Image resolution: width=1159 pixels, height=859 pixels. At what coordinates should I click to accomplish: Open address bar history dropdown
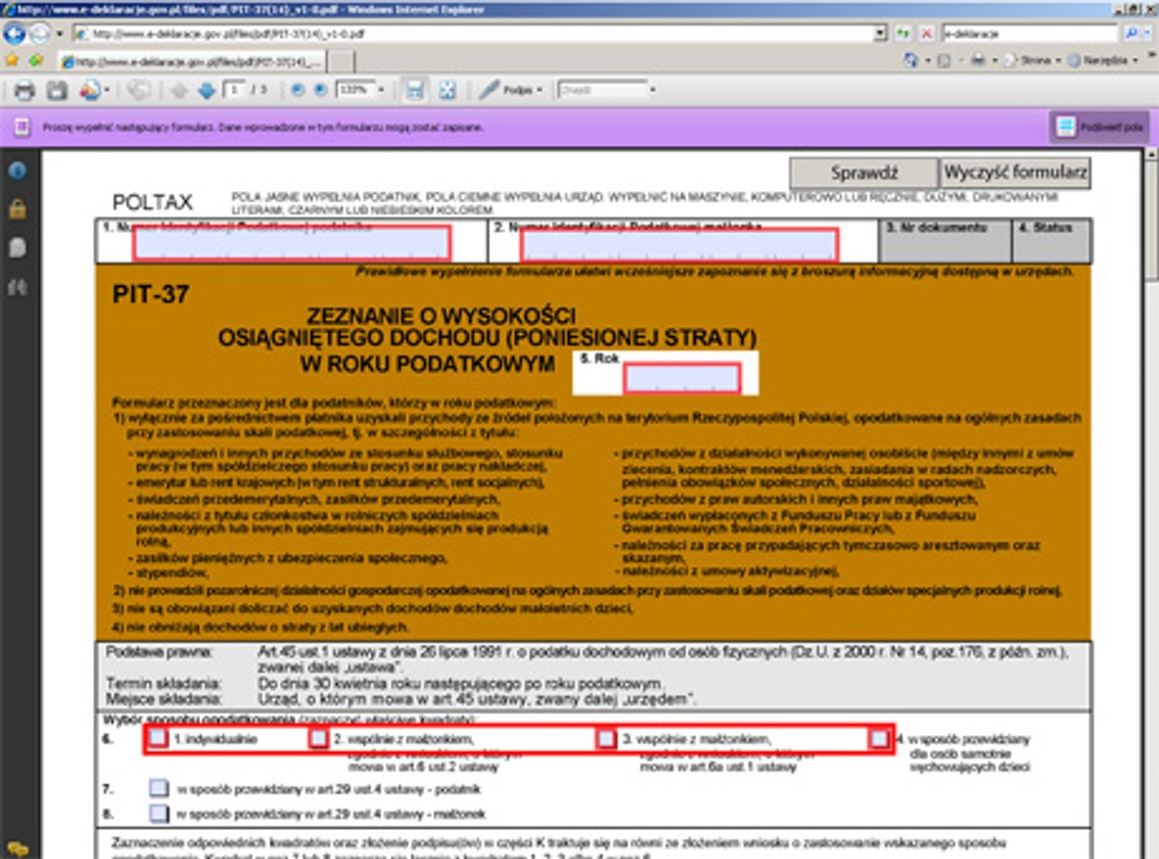(x=879, y=33)
